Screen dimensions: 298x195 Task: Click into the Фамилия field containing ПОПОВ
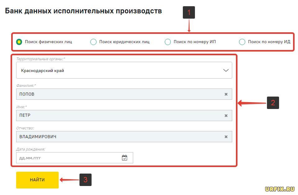pyautogui.click(x=118, y=94)
